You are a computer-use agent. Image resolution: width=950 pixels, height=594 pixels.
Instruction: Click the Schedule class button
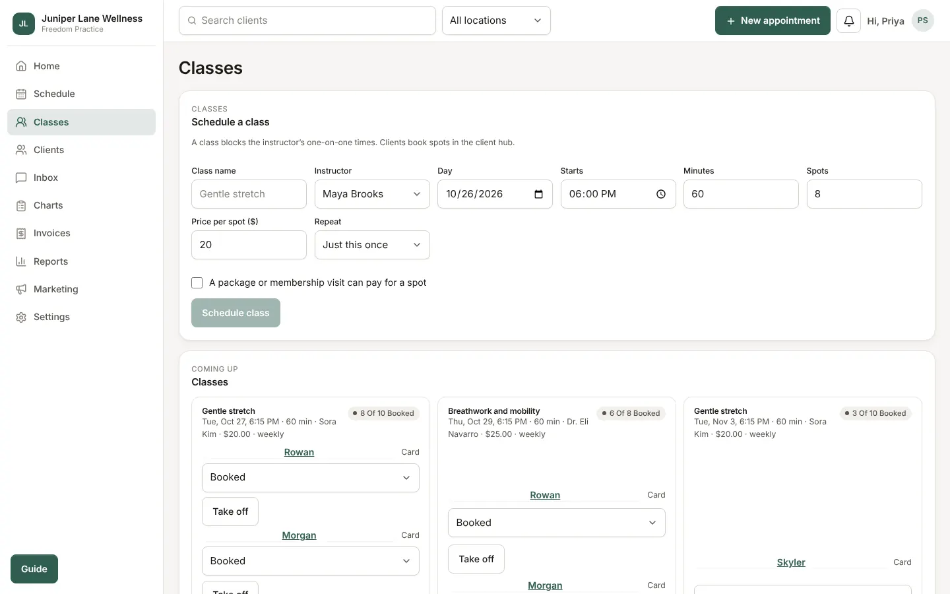(x=236, y=313)
